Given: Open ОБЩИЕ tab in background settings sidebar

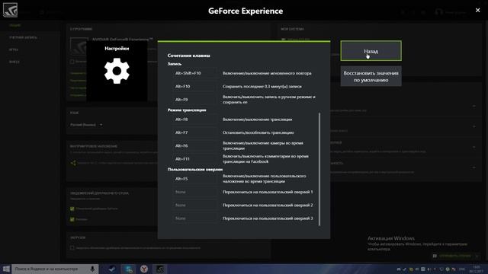Looking at the screenshot, I should tap(15, 25).
